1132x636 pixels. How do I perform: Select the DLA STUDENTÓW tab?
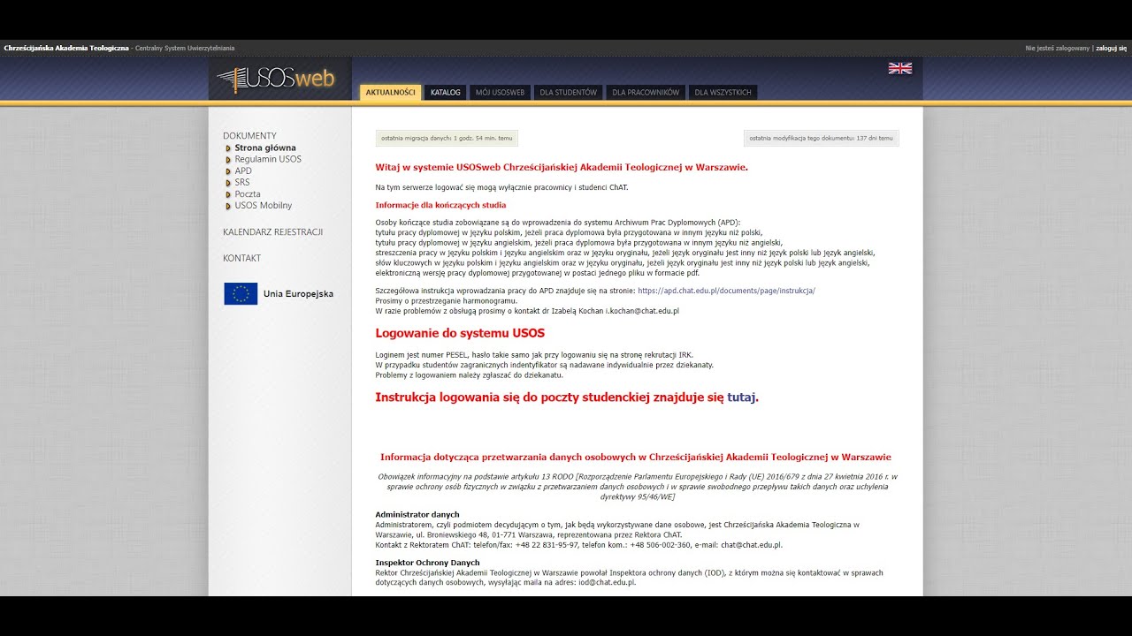click(568, 92)
